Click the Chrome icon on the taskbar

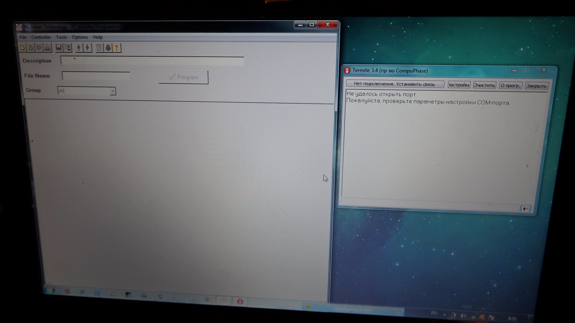[x=208, y=300]
